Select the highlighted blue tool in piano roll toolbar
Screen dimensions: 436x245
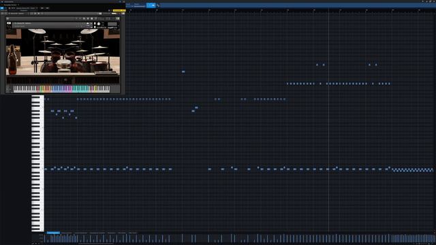[151, 5]
